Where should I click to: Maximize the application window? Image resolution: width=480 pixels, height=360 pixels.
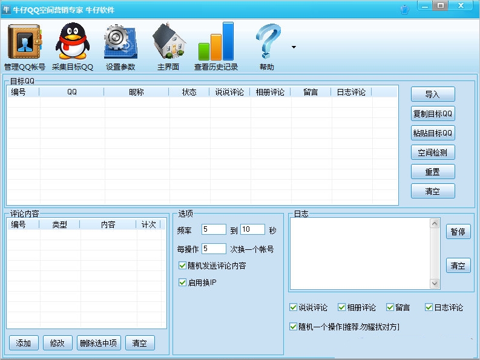(441, 5)
